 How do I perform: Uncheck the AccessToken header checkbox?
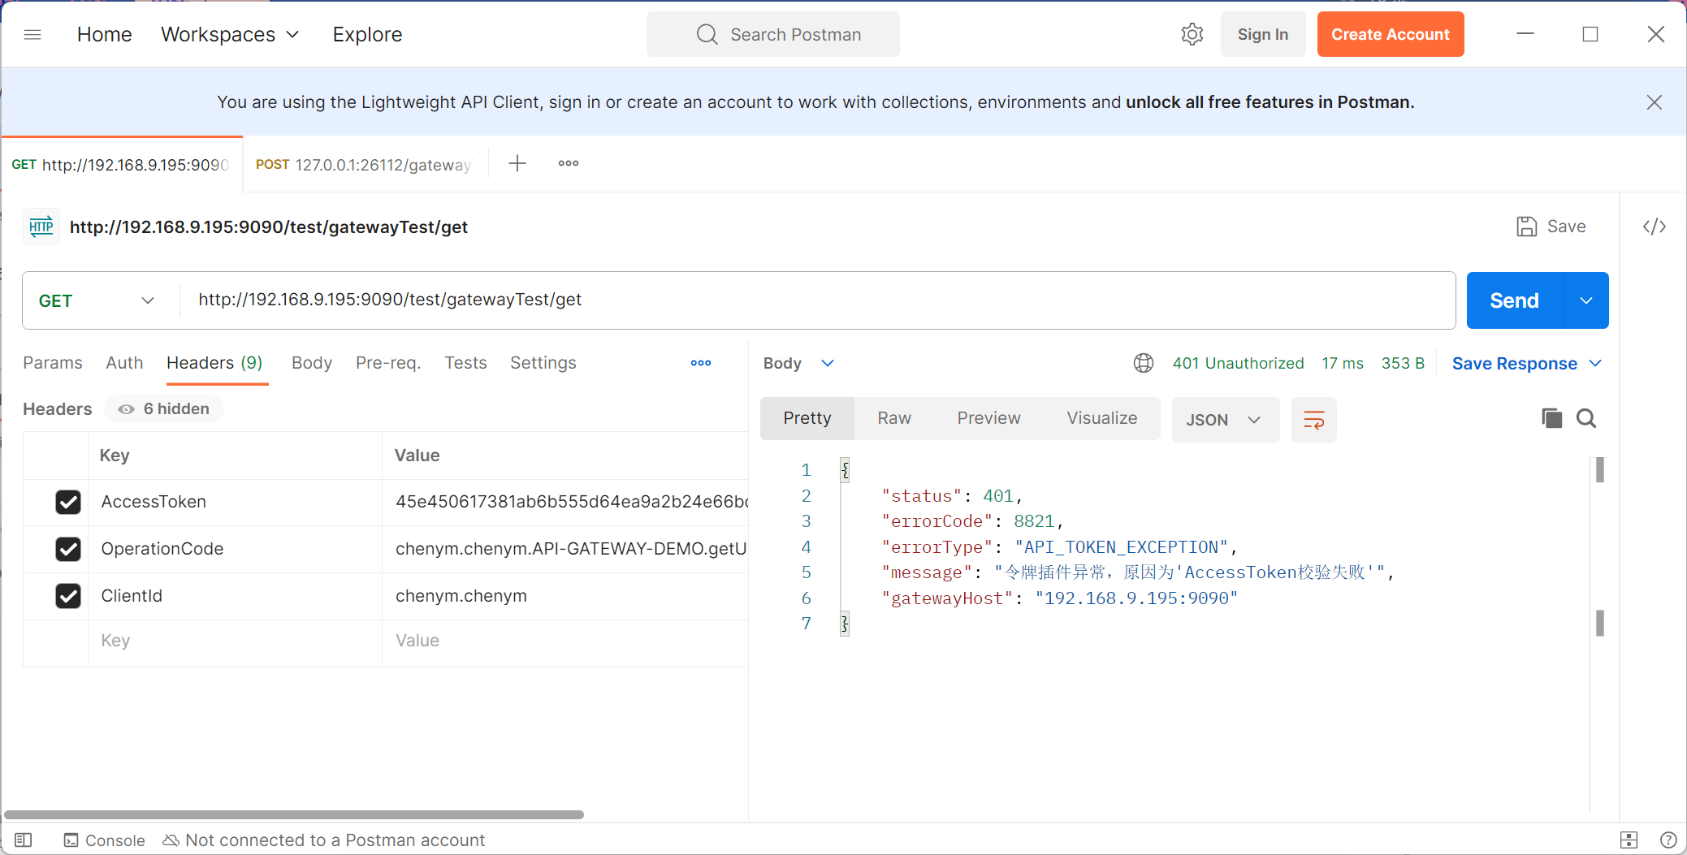pos(68,502)
